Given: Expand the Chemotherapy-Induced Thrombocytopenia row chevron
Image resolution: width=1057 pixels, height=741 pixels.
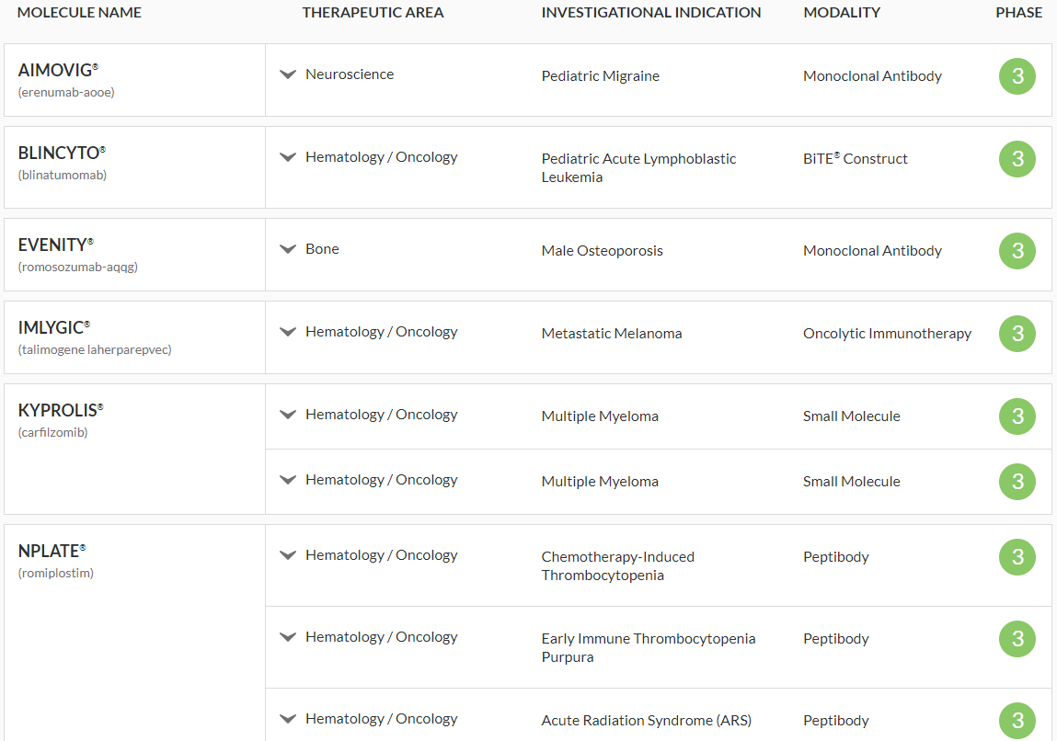Looking at the screenshot, I should tap(288, 555).
